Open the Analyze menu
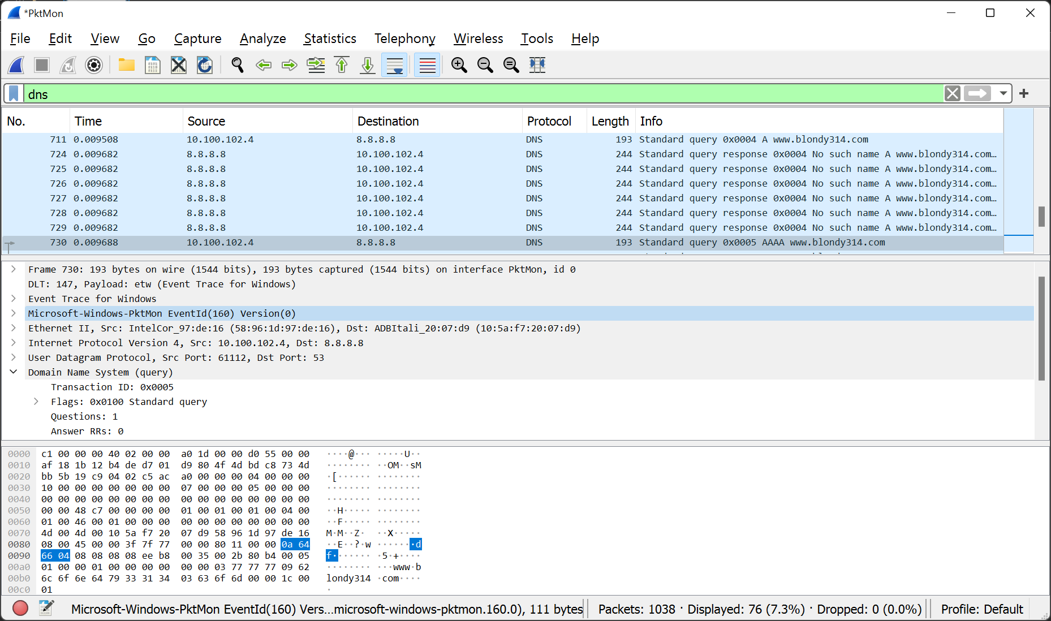 [263, 38]
